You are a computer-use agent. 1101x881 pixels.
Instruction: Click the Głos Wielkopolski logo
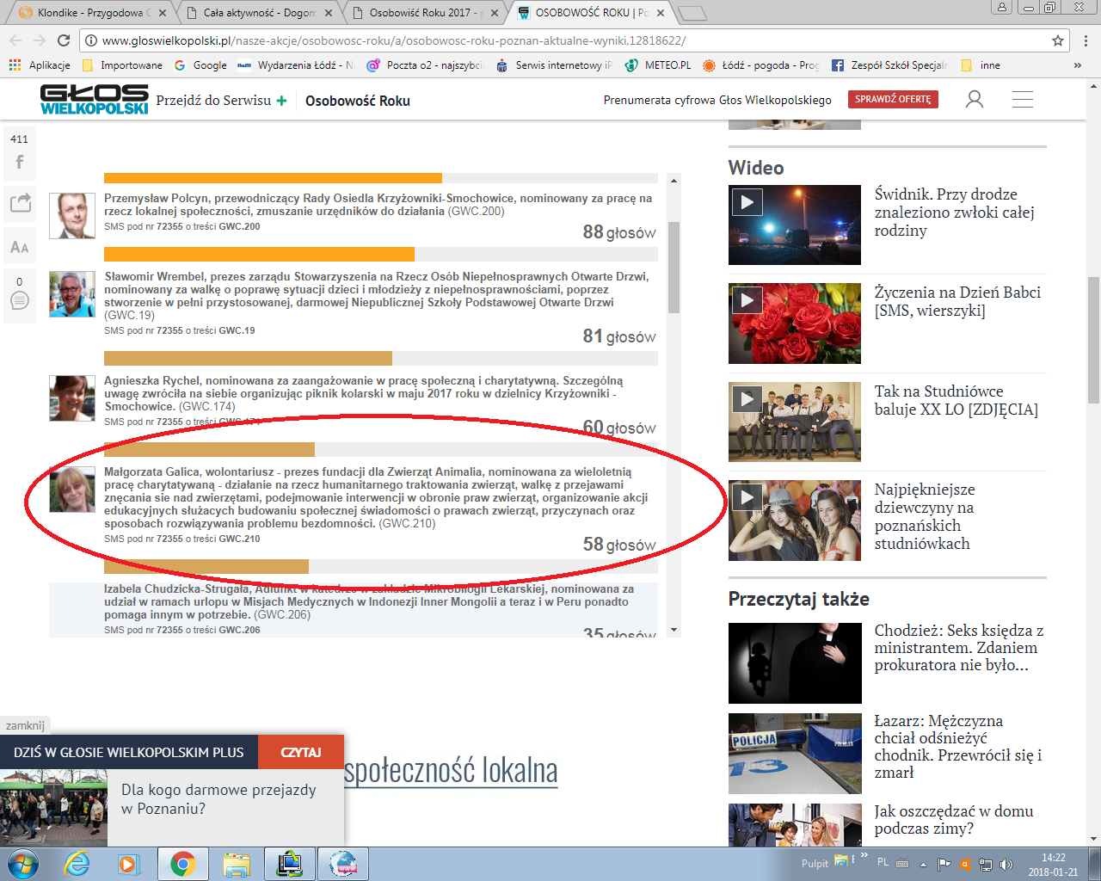pos(94,100)
